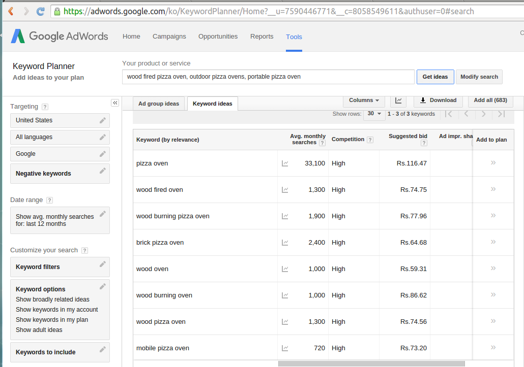Switch to Ad group ideas tab

(159, 104)
